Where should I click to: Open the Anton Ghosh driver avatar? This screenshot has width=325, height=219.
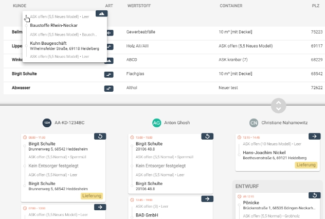pyautogui.click(x=156, y=123)
